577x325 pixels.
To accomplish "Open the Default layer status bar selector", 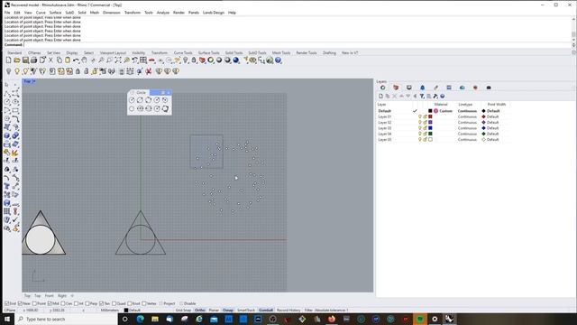I will (133, 311).
